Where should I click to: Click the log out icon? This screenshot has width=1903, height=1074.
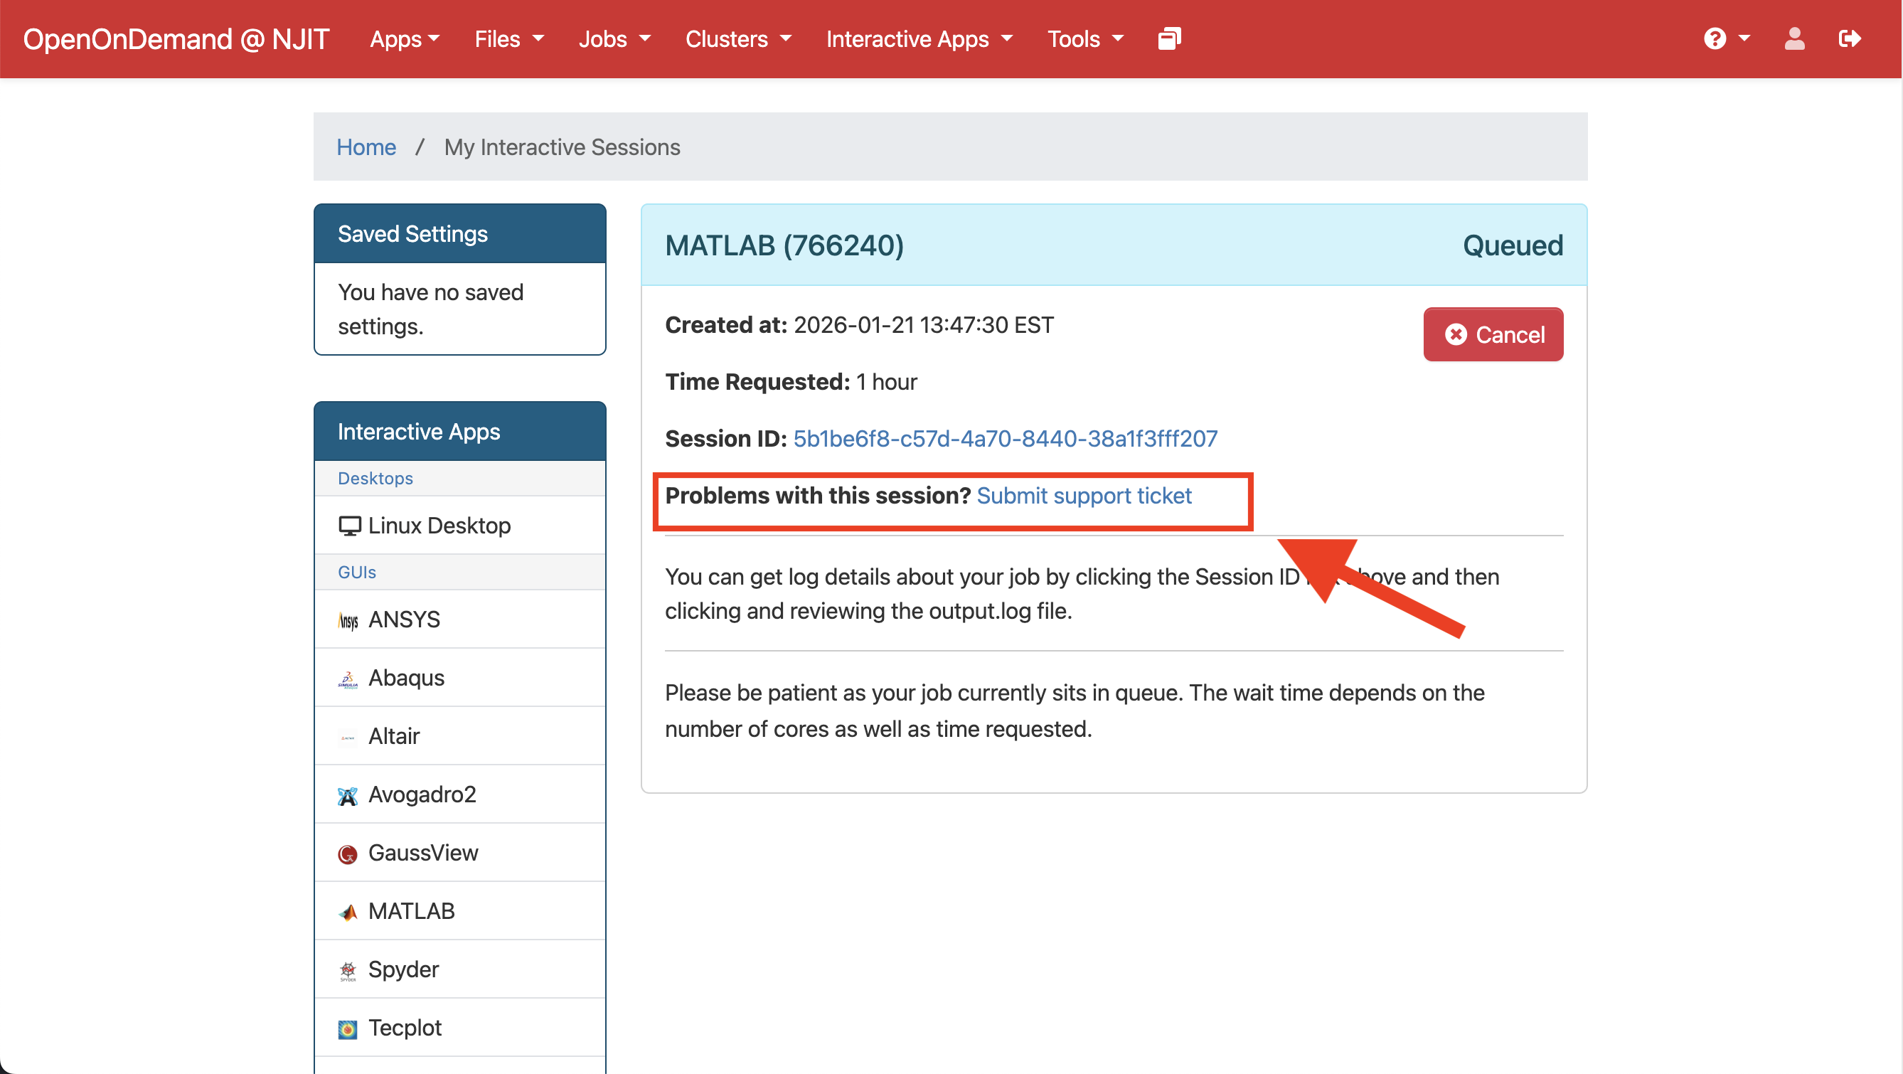(1849, 38)
